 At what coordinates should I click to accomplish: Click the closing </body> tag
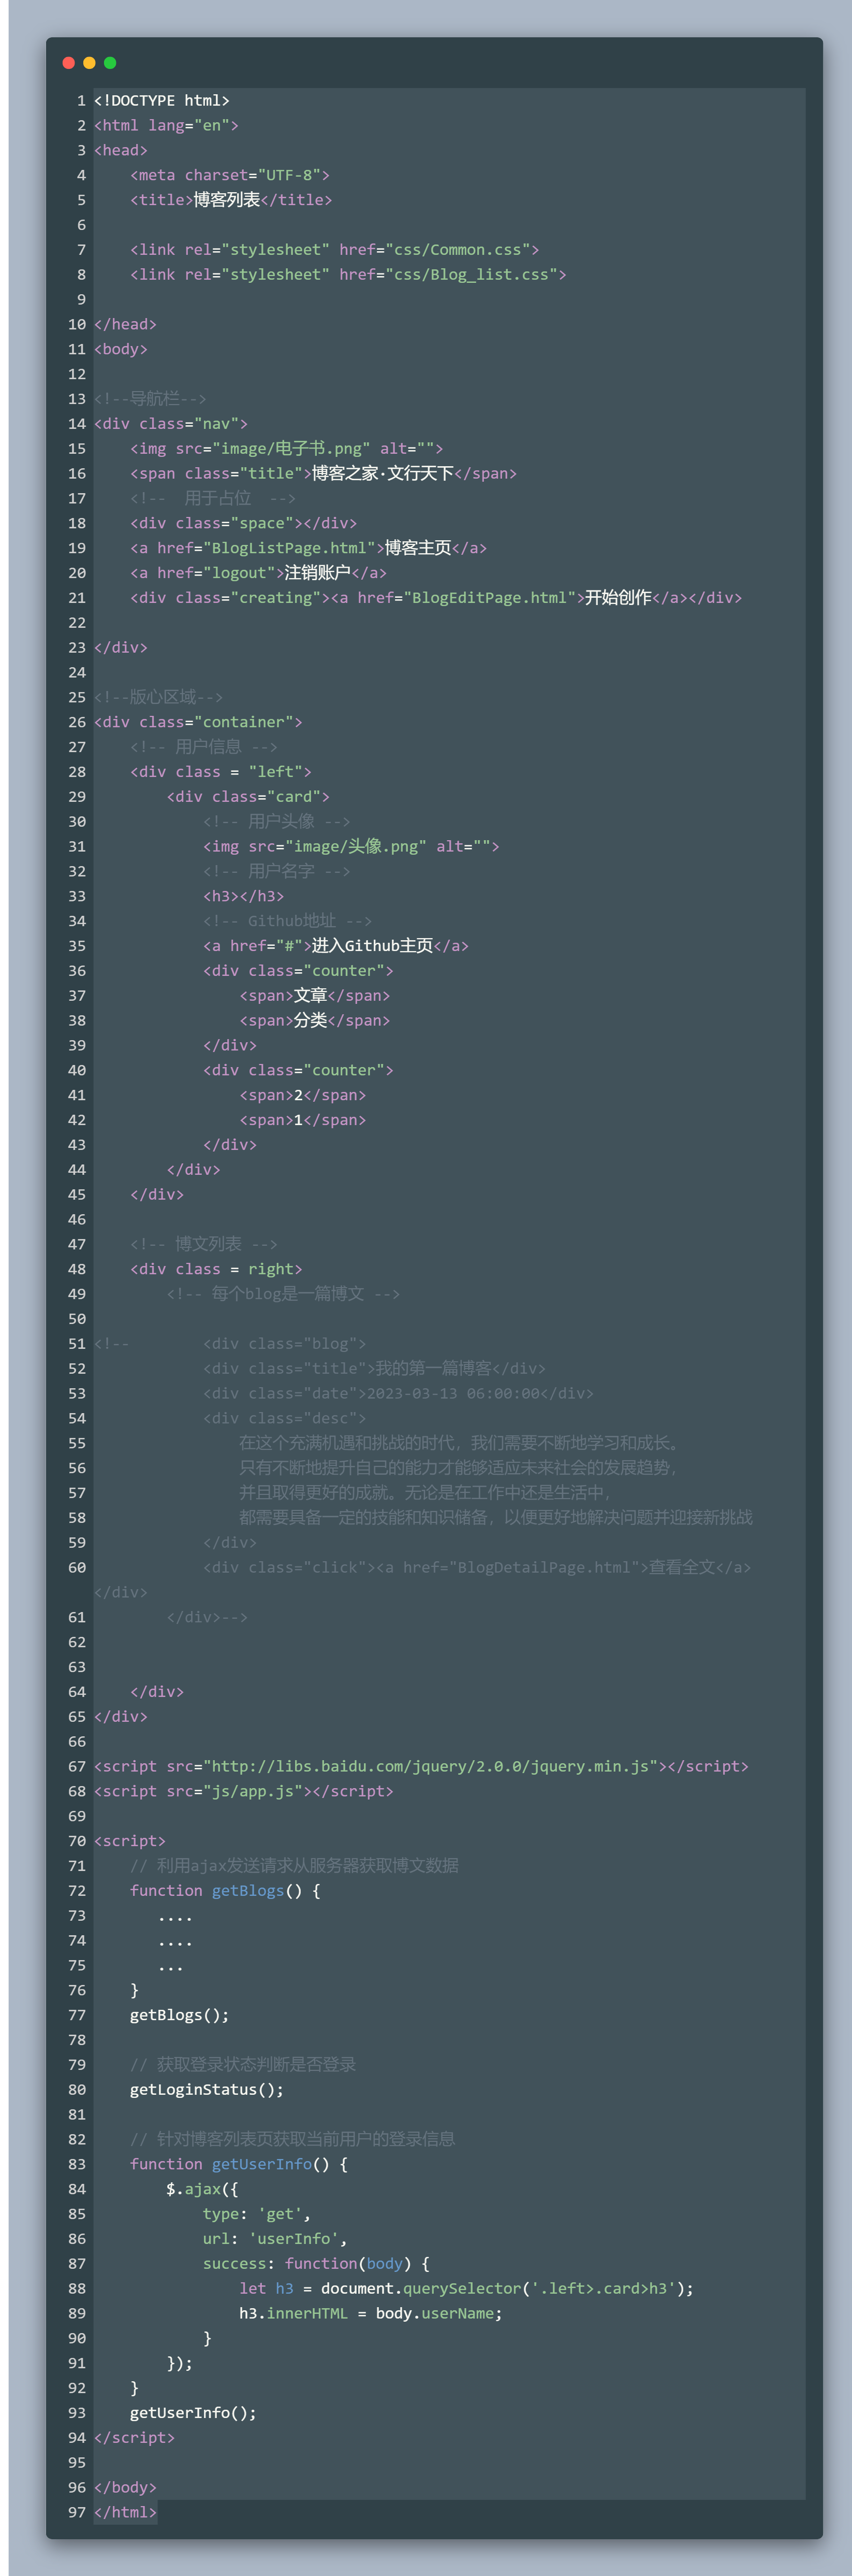[x=125, y=2488]
